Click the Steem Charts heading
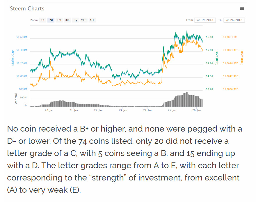The image size is (256, 202). (27, 8)
